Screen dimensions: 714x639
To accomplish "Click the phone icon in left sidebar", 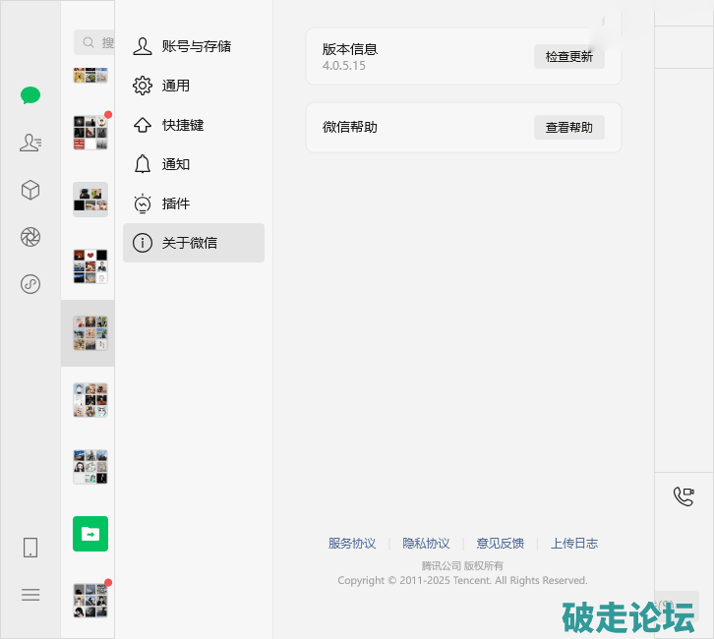I will tap(30, 548).
